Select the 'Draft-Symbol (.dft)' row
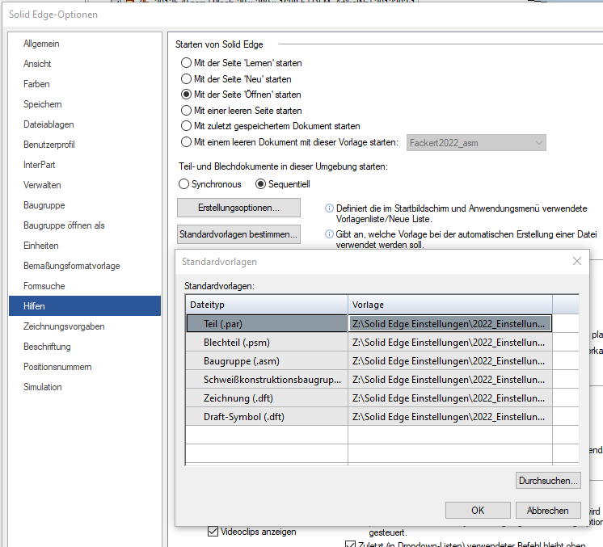The height and width of the screenshot is (547, 603). tap(267, 417)
